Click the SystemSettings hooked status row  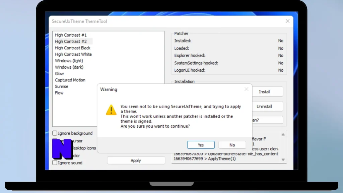pos(229,63)
